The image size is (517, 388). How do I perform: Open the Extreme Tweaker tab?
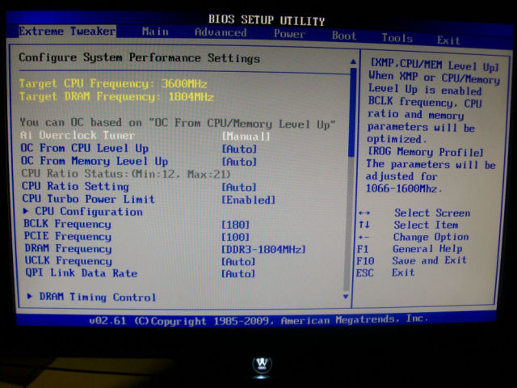point(67,32)
